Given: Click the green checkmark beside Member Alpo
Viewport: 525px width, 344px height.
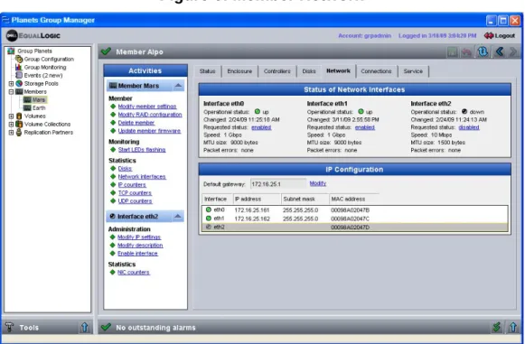Looking at the screenshot, I should coord(106,51).
